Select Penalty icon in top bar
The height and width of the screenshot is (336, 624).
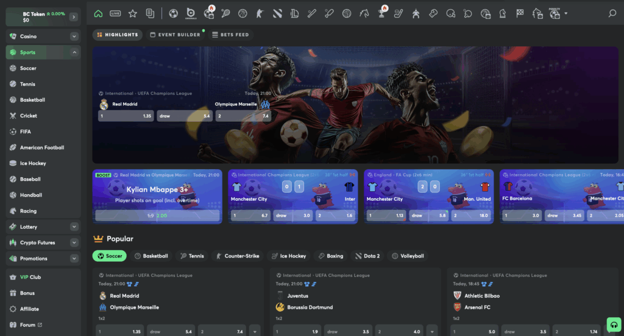pyautogui.click(x=555, y=13)
